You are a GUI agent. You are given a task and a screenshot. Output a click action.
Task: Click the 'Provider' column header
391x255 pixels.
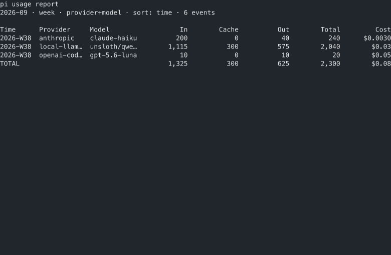pyautogui.click(x=55, y=29)
